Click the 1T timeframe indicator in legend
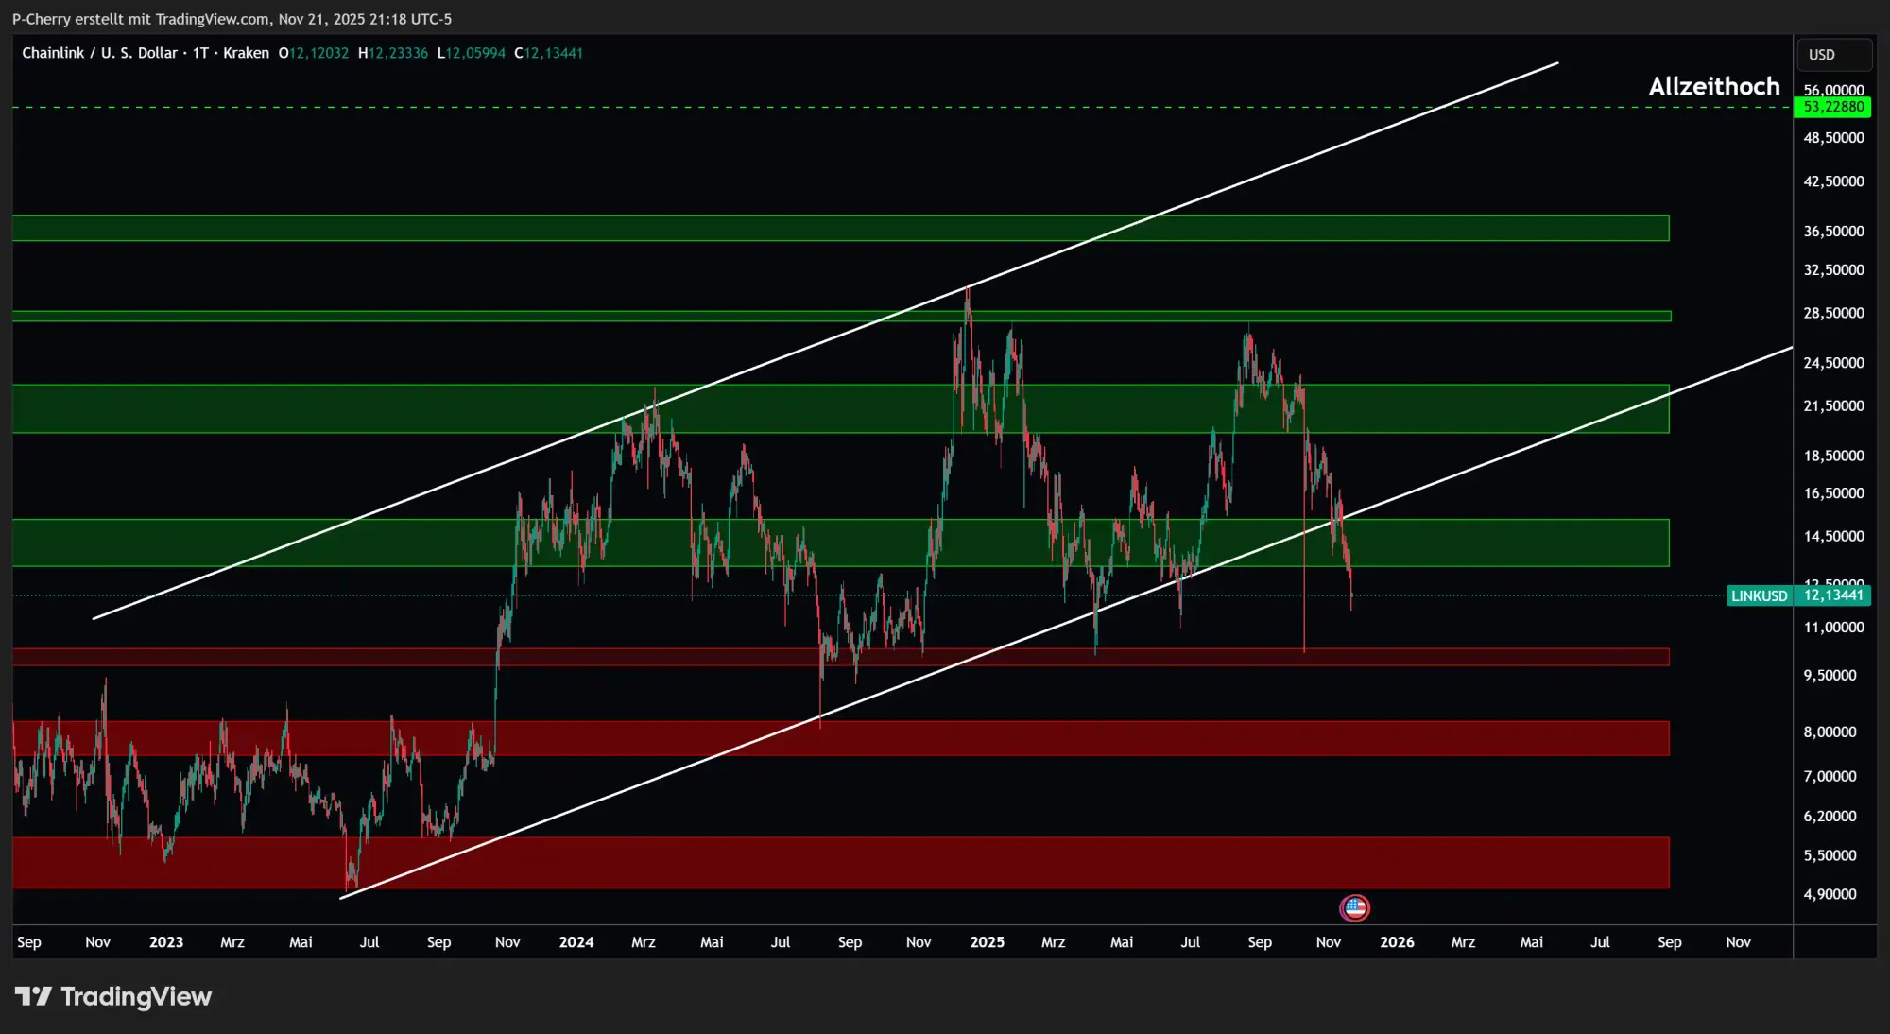Screen dimensions: 1890x1034 coord(200,53)
